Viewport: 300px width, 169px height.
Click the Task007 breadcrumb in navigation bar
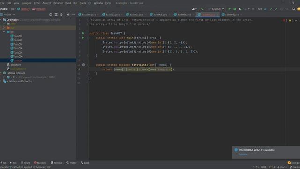pos(23,9)
